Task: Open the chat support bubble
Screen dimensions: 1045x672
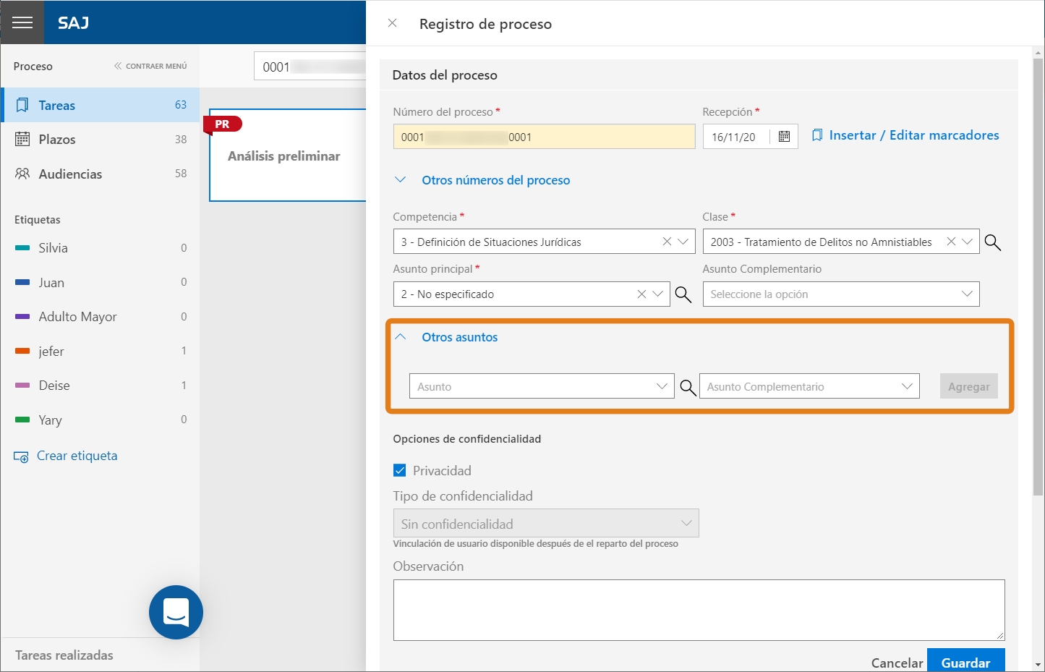Action: pyautogui.click(x=176, y=612)
